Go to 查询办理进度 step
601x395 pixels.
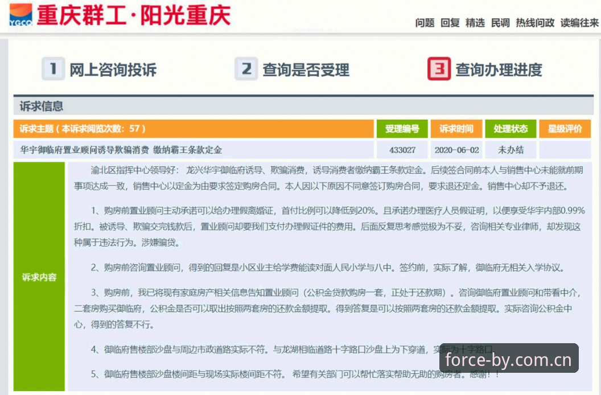pyautogui.click(x=499, y=70)
